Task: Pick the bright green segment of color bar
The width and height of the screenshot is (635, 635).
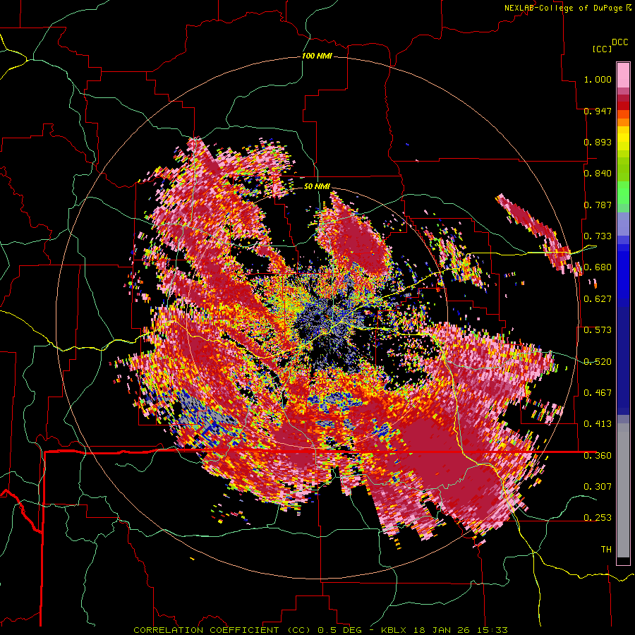Action: tap(623, 193)
